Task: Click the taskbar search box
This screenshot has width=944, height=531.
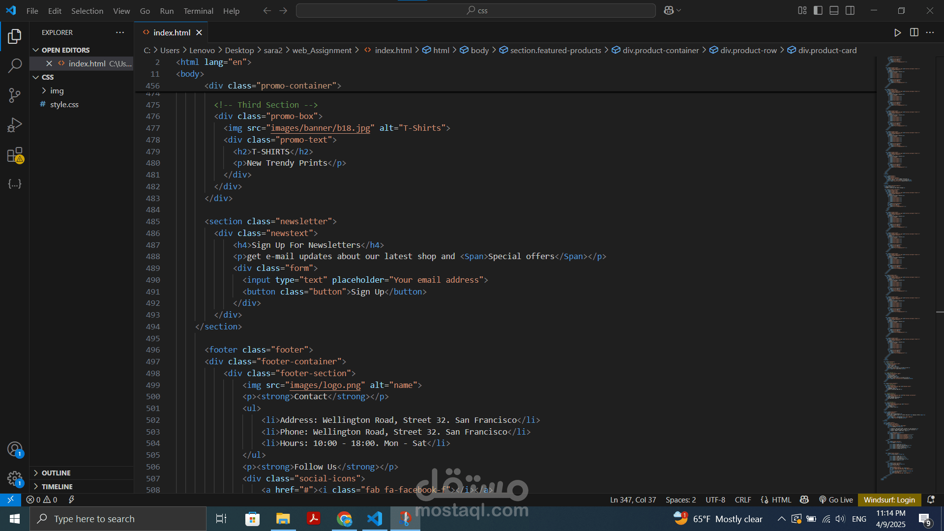Action: 118,519
